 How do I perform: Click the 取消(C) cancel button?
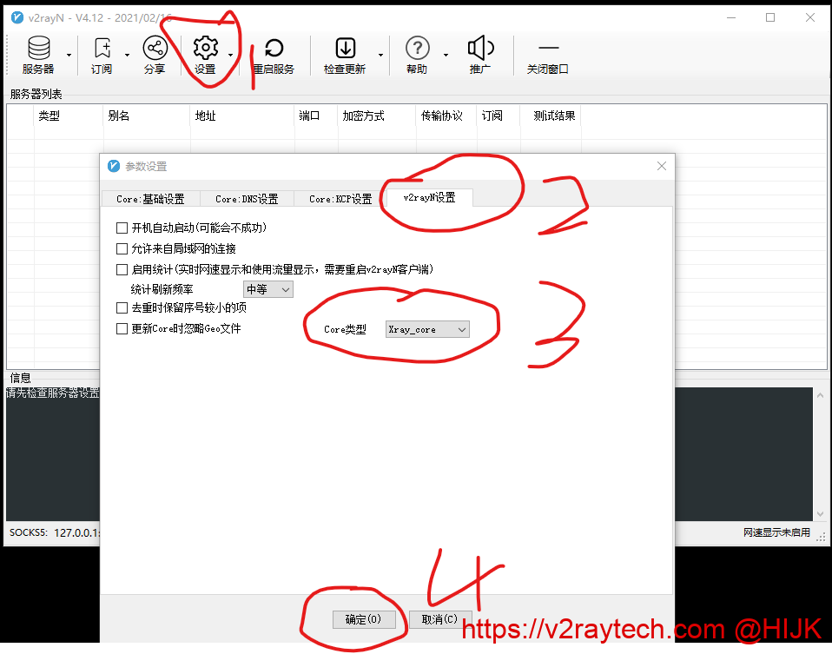440,619
